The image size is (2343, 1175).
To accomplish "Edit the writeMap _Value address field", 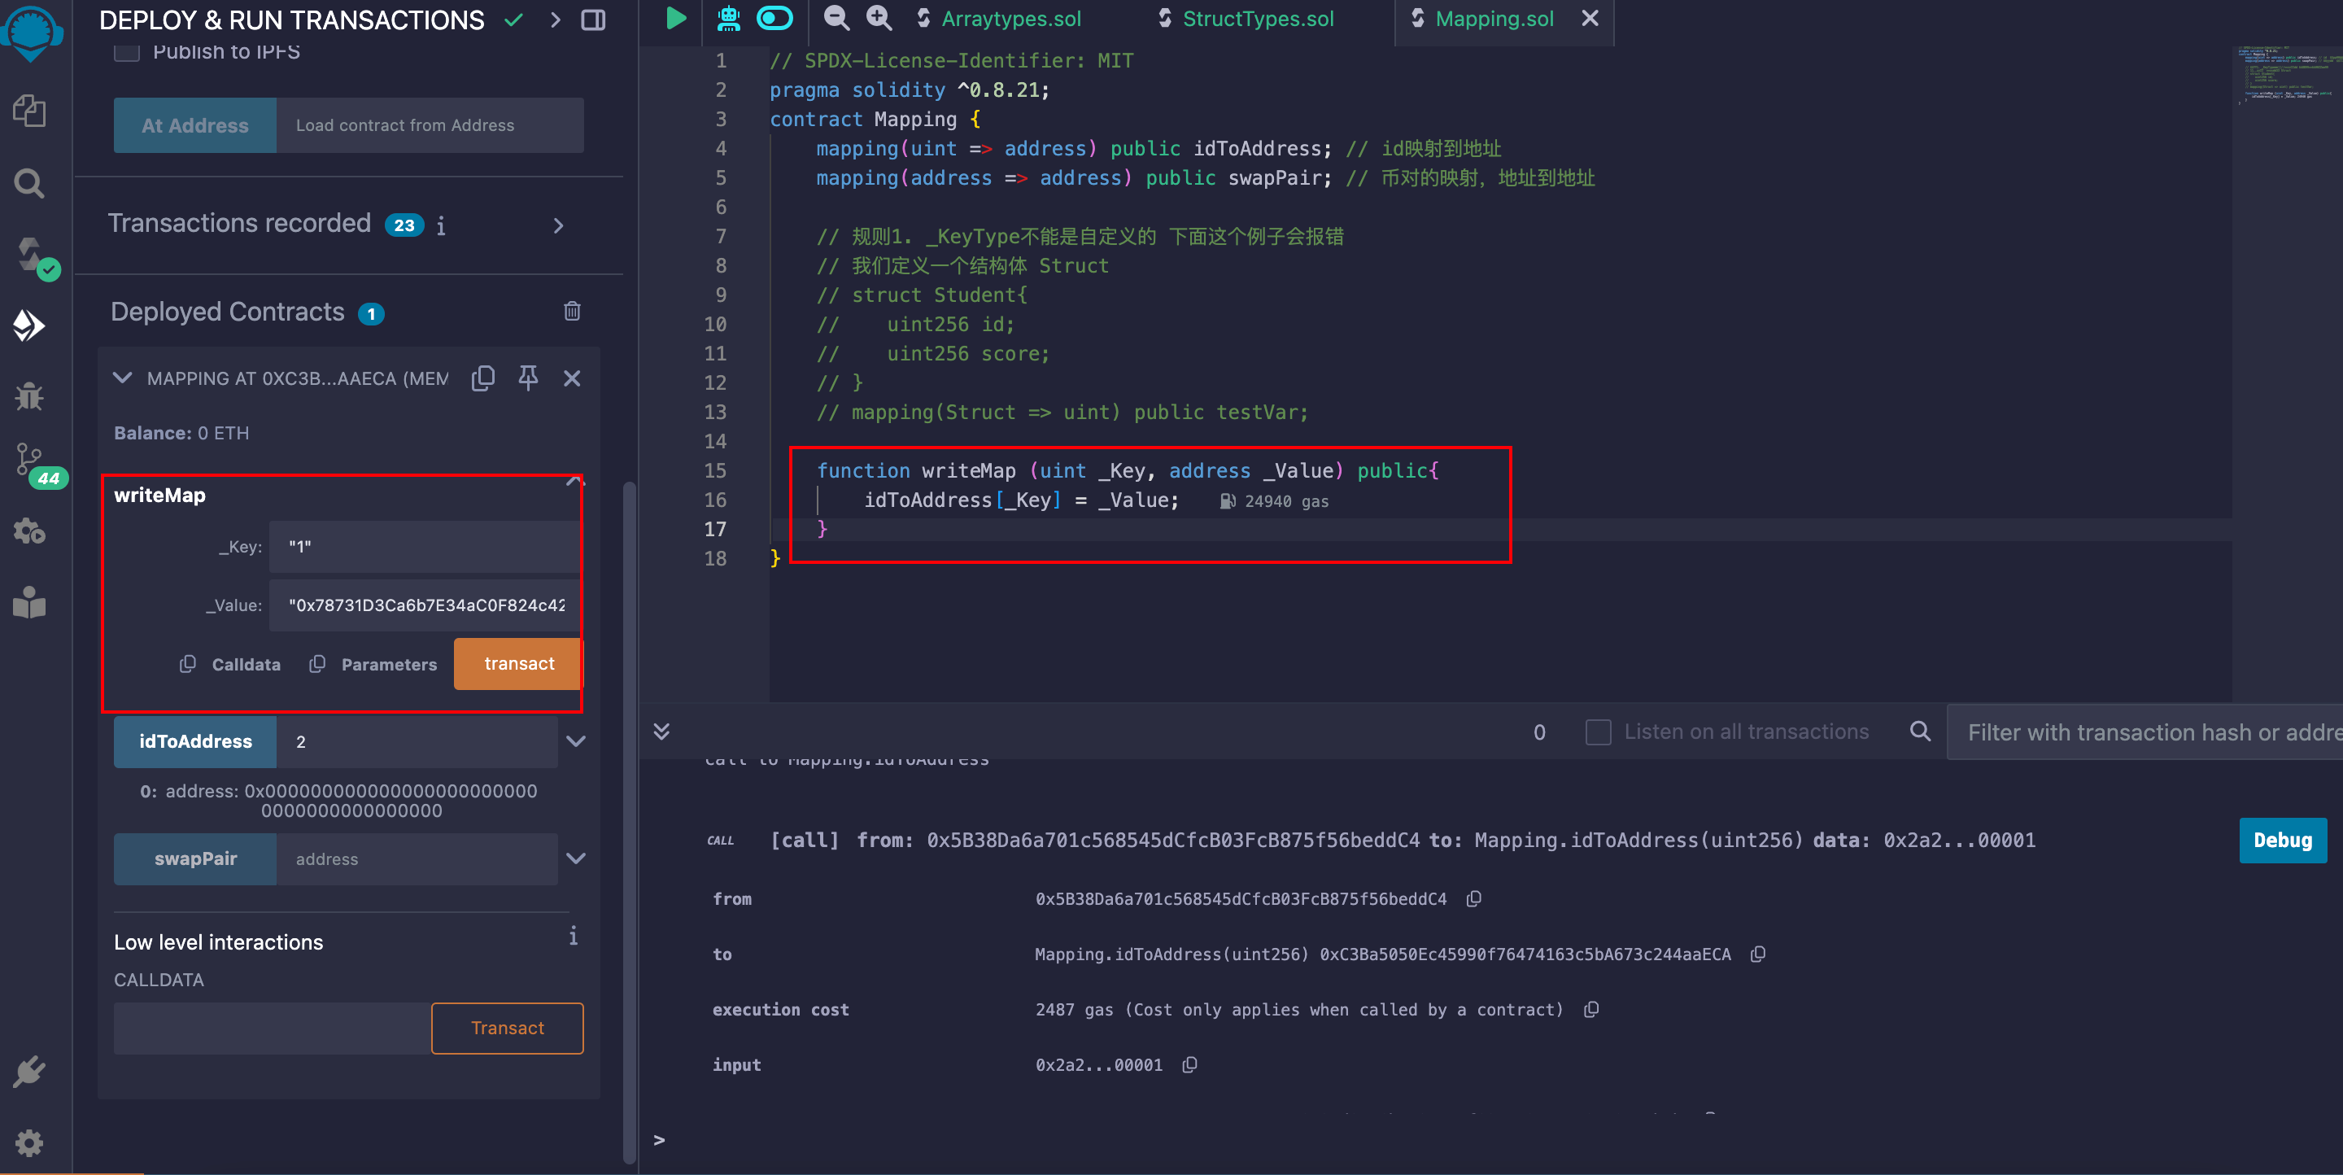I will (425, 605).
